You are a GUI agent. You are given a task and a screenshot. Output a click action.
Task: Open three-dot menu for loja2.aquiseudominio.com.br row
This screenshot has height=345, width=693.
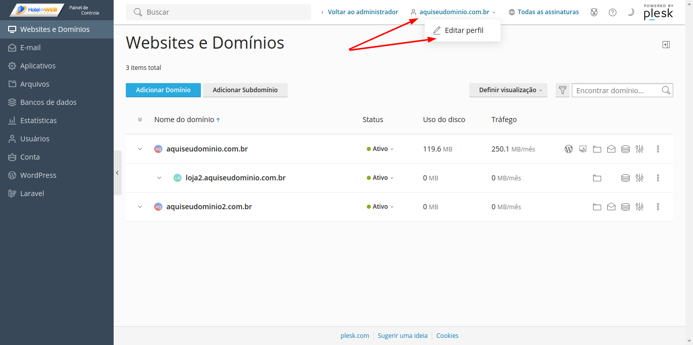coord(658,178)
